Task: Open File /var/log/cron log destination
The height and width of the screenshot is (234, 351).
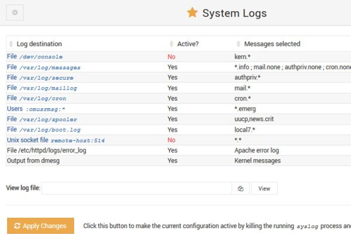Action: pos(36,98)
